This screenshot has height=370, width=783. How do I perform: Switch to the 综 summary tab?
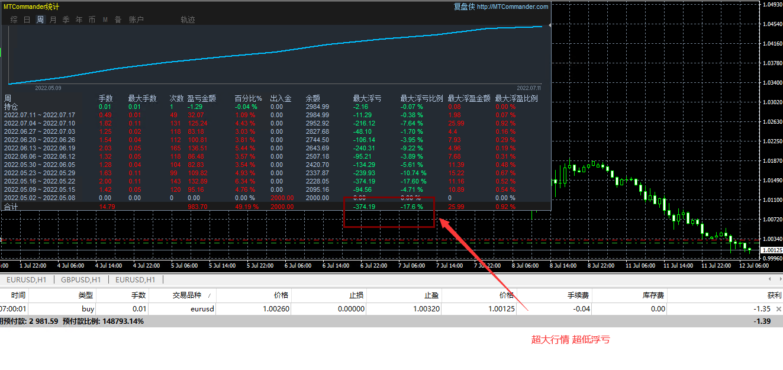click(x=14, y=20)
